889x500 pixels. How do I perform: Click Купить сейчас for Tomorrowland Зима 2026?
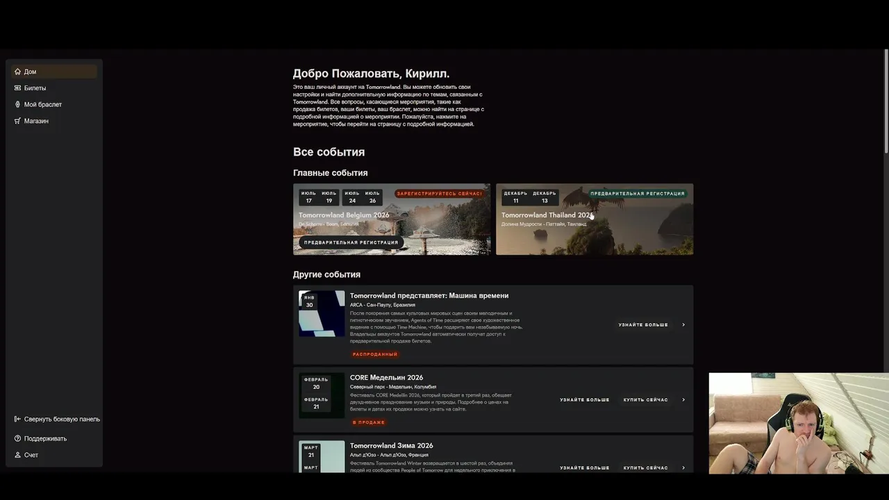(645, 468)
